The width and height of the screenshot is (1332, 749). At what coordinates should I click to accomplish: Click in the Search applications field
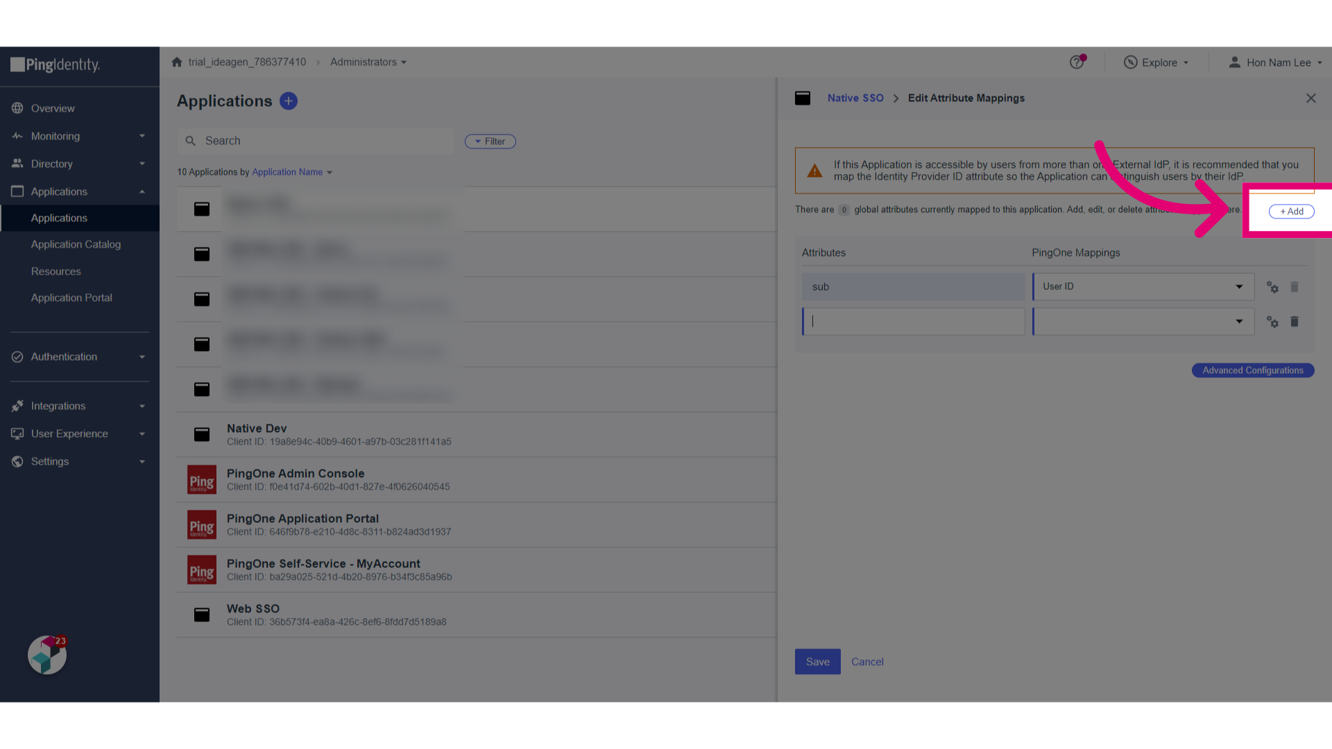click(316, 141)
